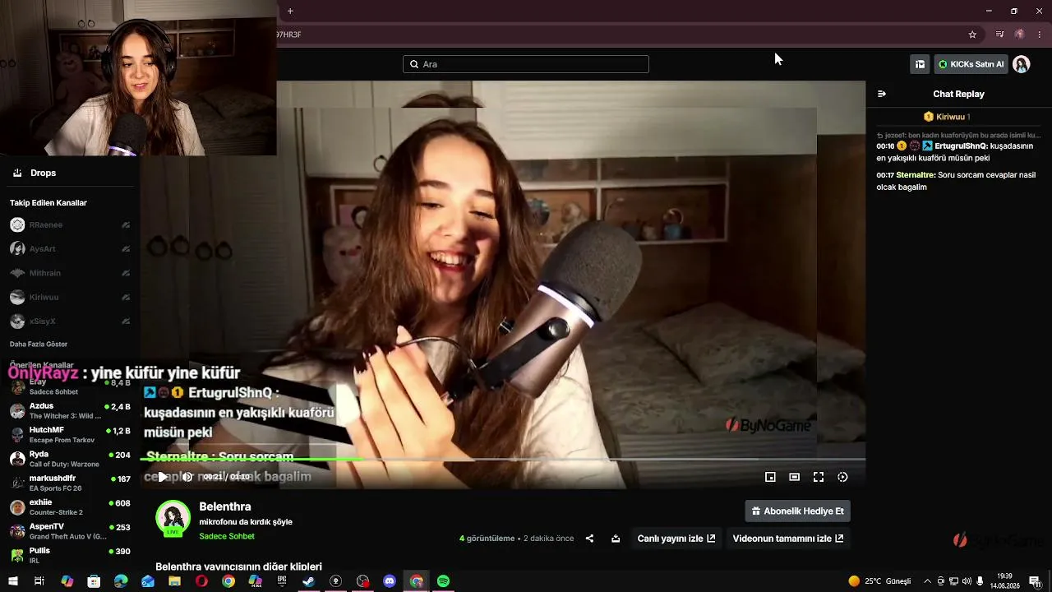Open the AysArt followed channel
Screen dimensions: 1052x592
pyautogui.click(x=69, y=248)
